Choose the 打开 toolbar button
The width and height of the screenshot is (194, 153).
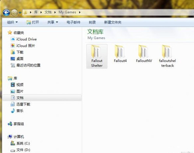click(x=33, y=22)
